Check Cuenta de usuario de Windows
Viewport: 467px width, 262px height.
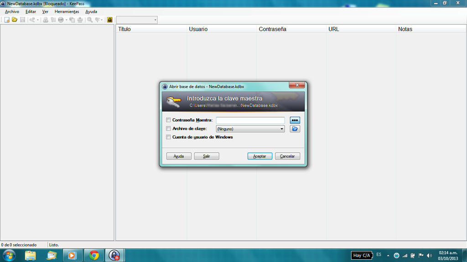coord(168,137)
